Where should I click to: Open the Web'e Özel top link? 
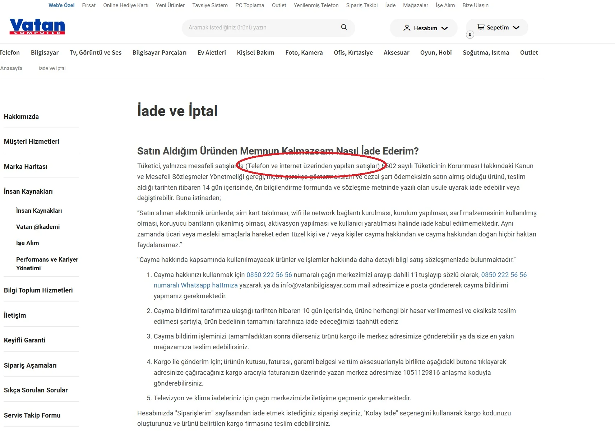pyautogui.click(x=61, y=5)
